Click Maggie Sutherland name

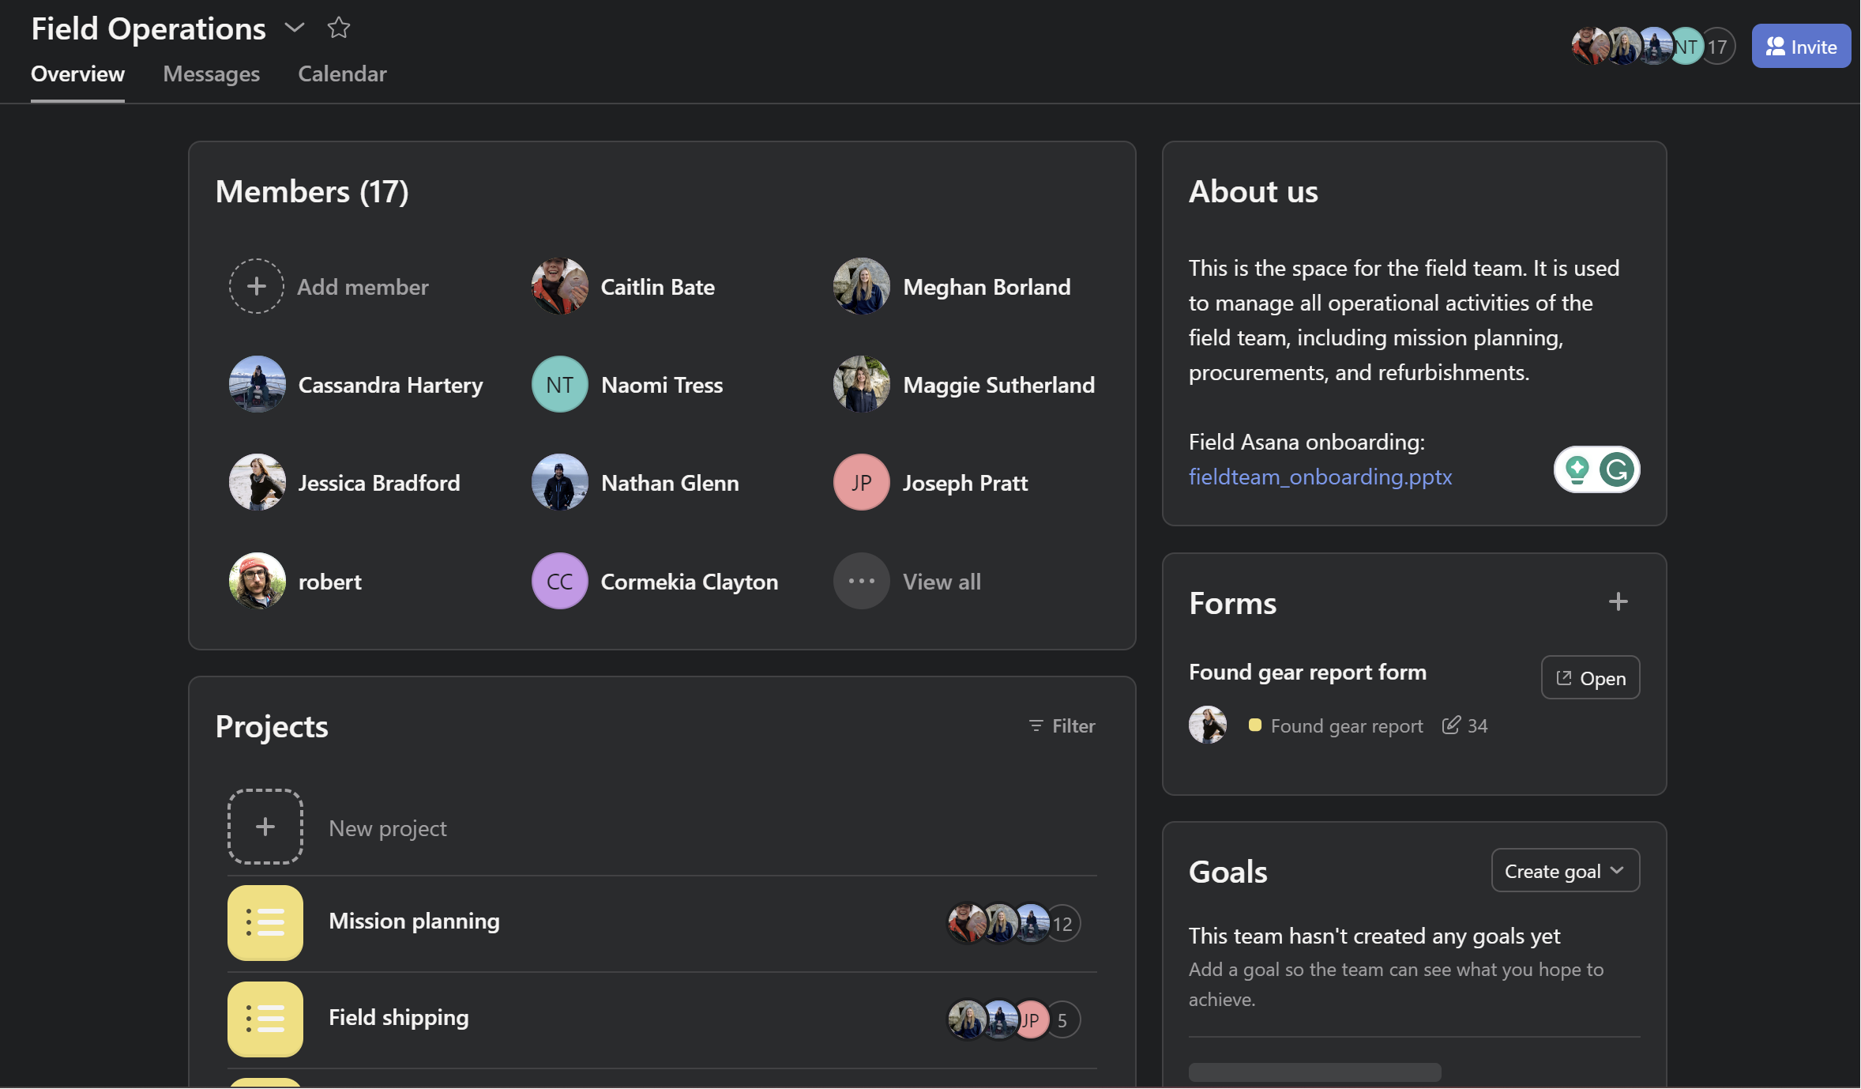998,385
